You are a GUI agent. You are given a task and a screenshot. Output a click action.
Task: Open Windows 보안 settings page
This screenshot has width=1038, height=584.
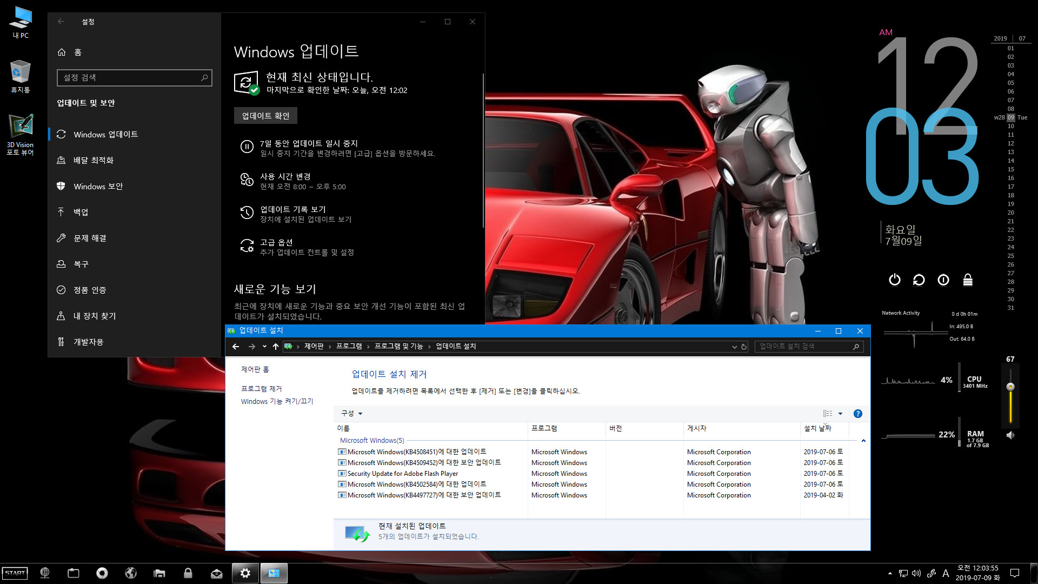tap(134, 186)
